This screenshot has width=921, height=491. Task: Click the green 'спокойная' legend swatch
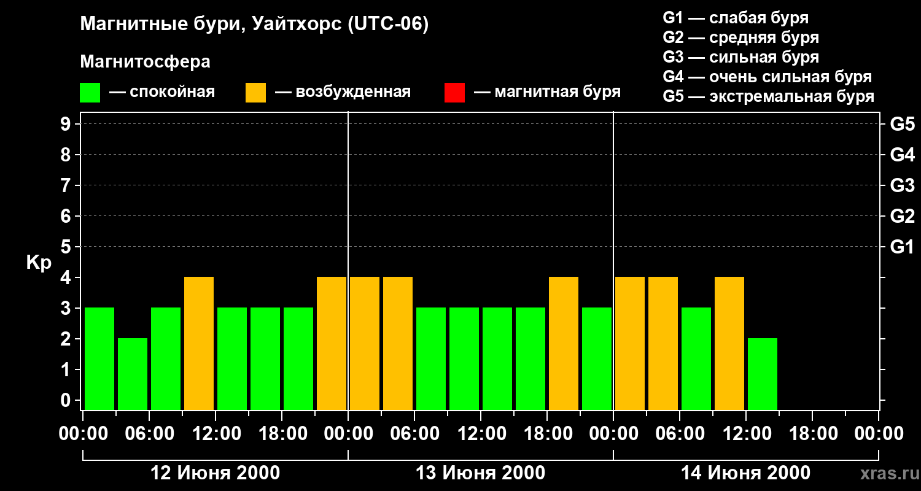click(x=90, y=93)
